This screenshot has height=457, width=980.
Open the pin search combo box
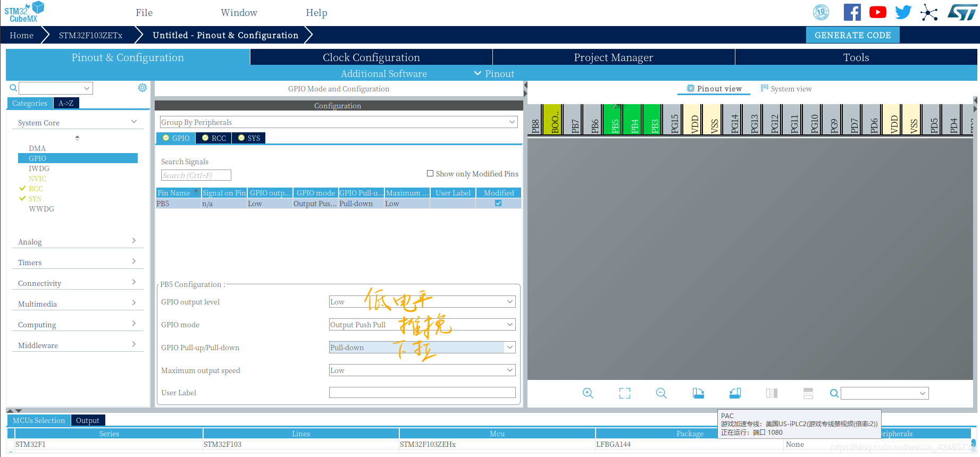(x=885, y=393)
